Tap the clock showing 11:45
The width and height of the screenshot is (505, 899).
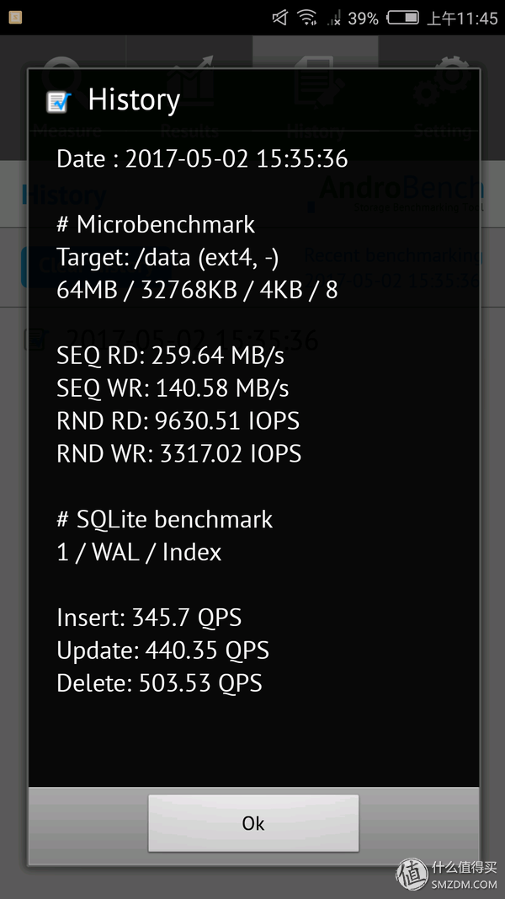pyautogui.click(x=462, y=18)
